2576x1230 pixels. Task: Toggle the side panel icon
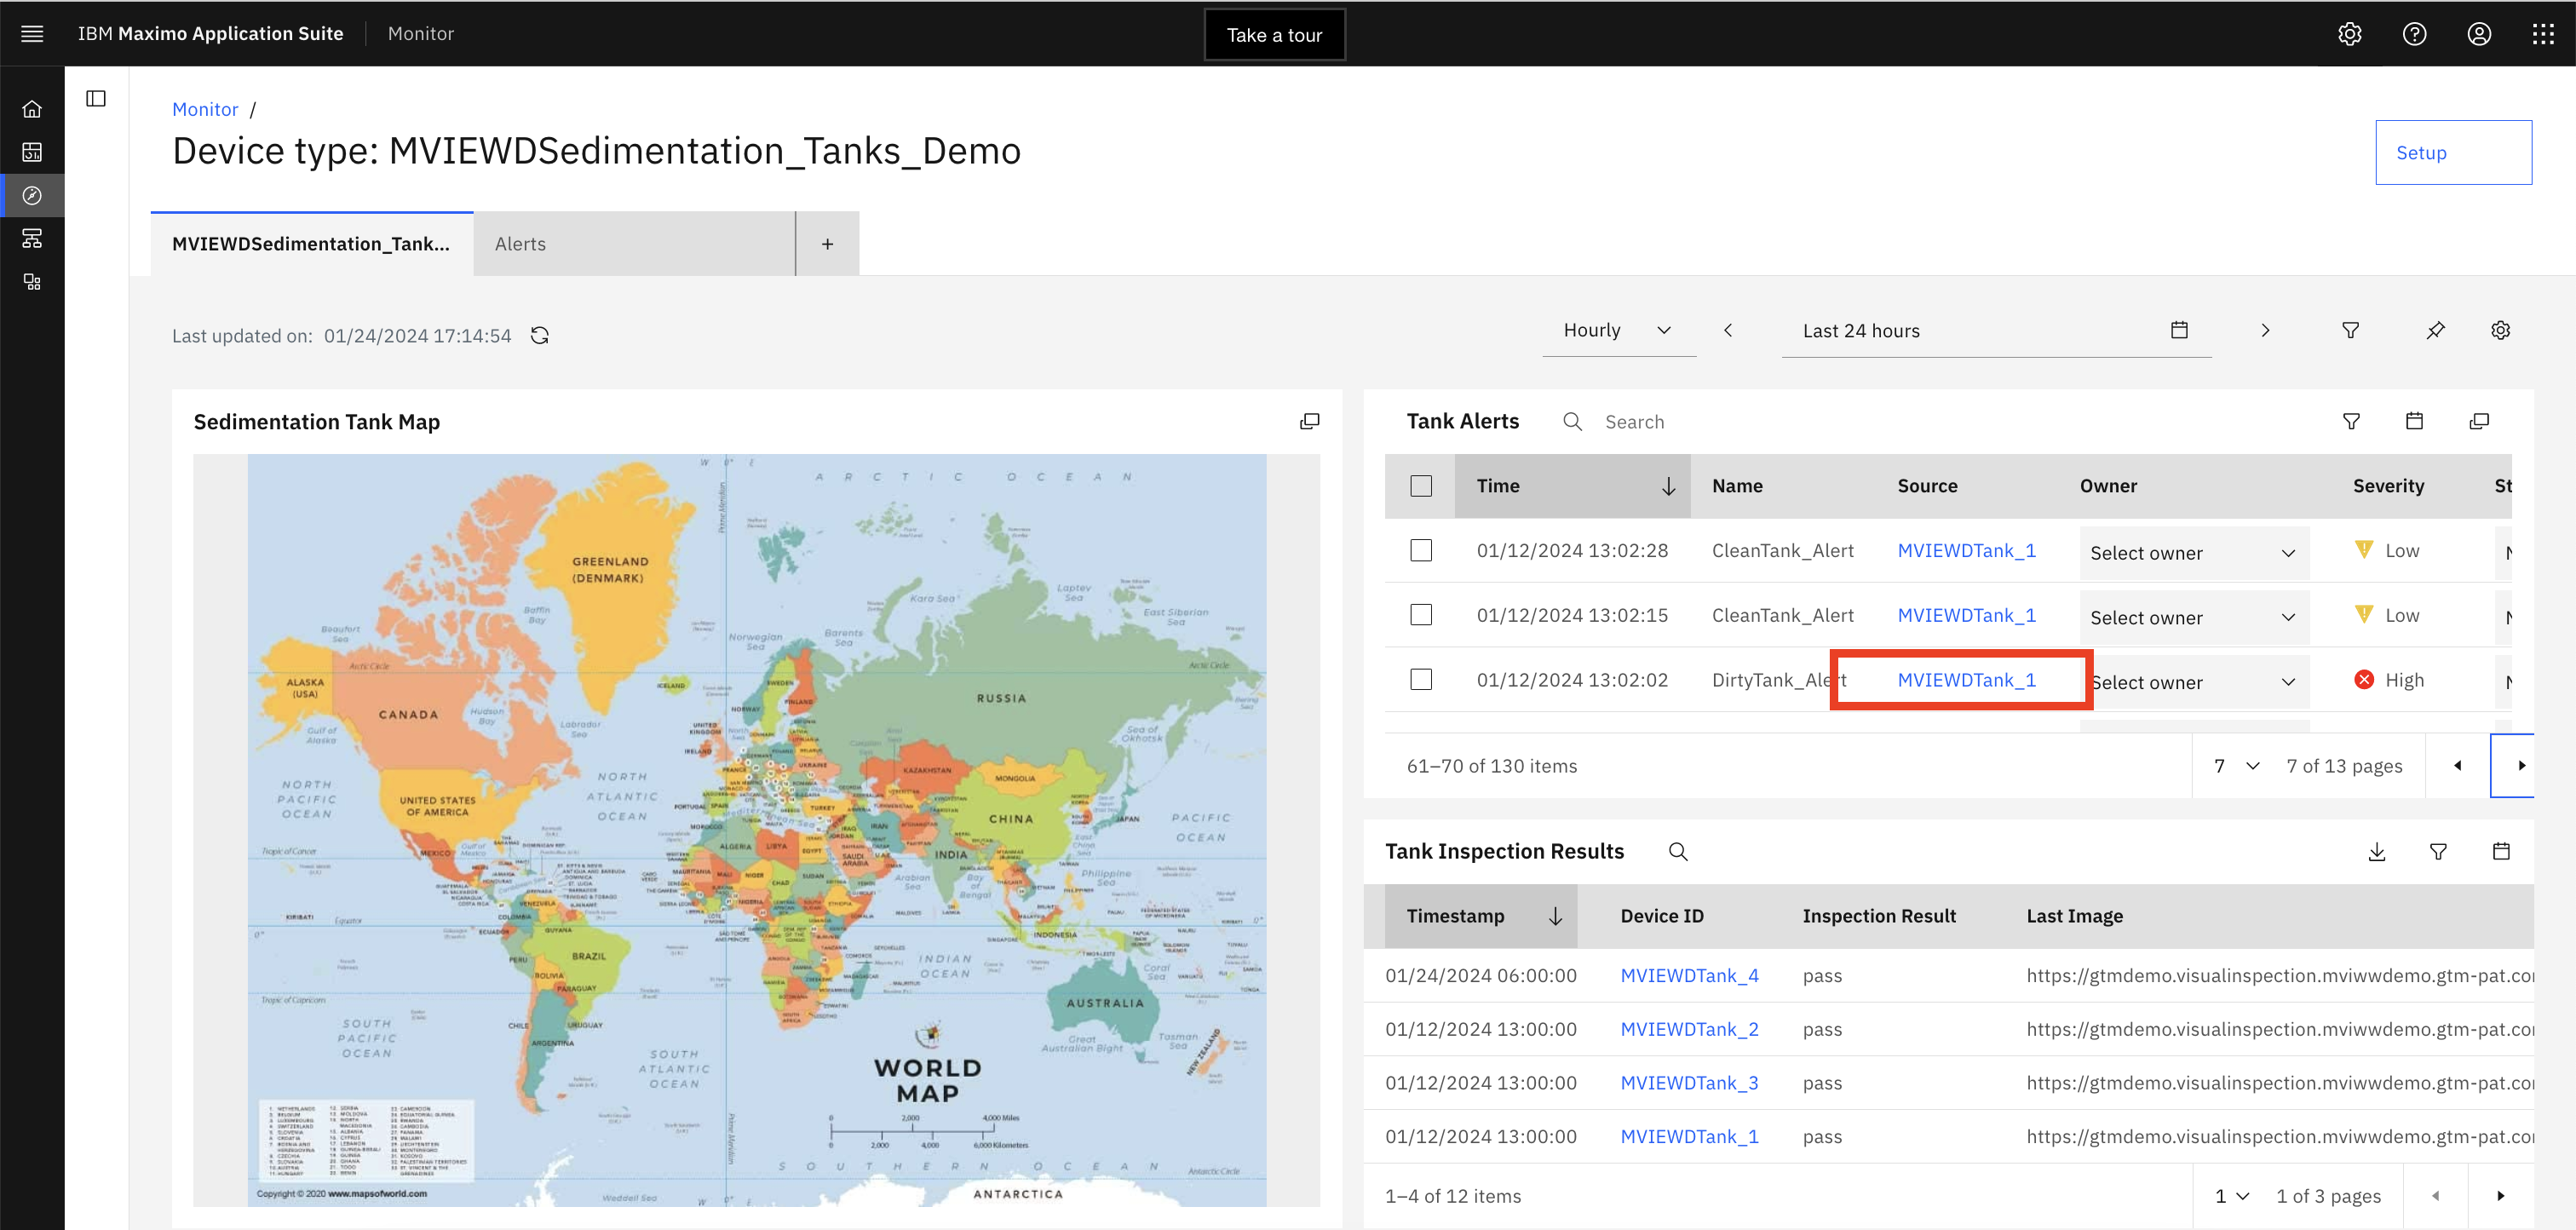coord(96,98)
